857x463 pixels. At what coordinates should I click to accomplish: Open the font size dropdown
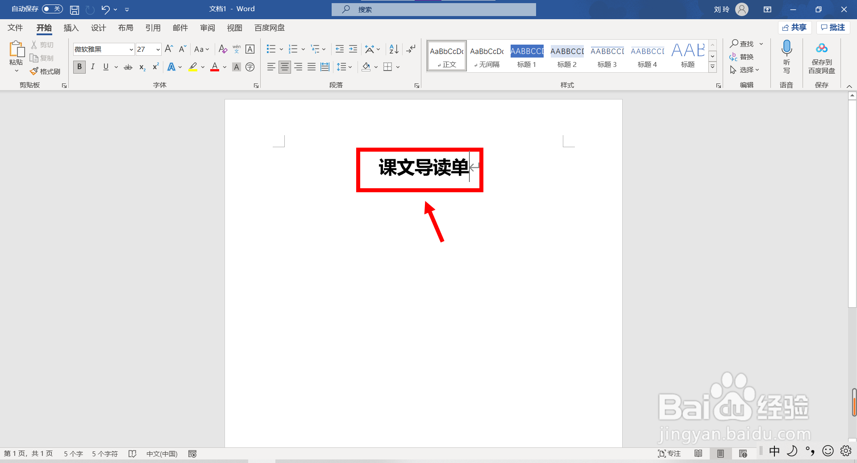(158, 50)
